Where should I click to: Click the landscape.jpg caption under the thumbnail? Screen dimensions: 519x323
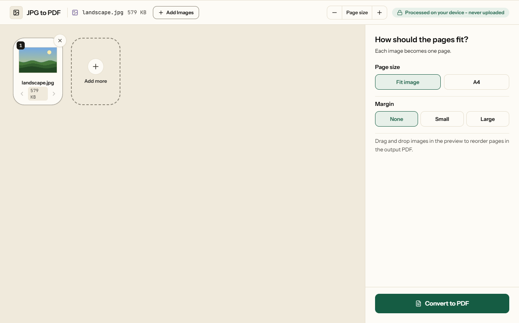38,83
